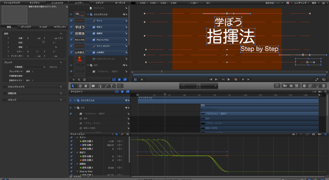Switch to the ライブラリ tab
Screen dimensions: 329x180
click(x=34, y=3)
